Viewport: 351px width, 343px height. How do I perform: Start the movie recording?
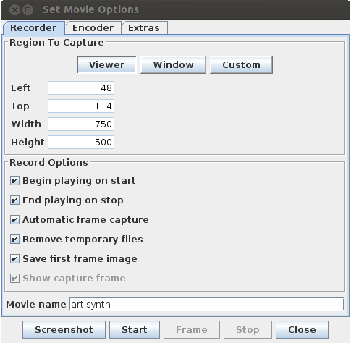coord(135,329)
